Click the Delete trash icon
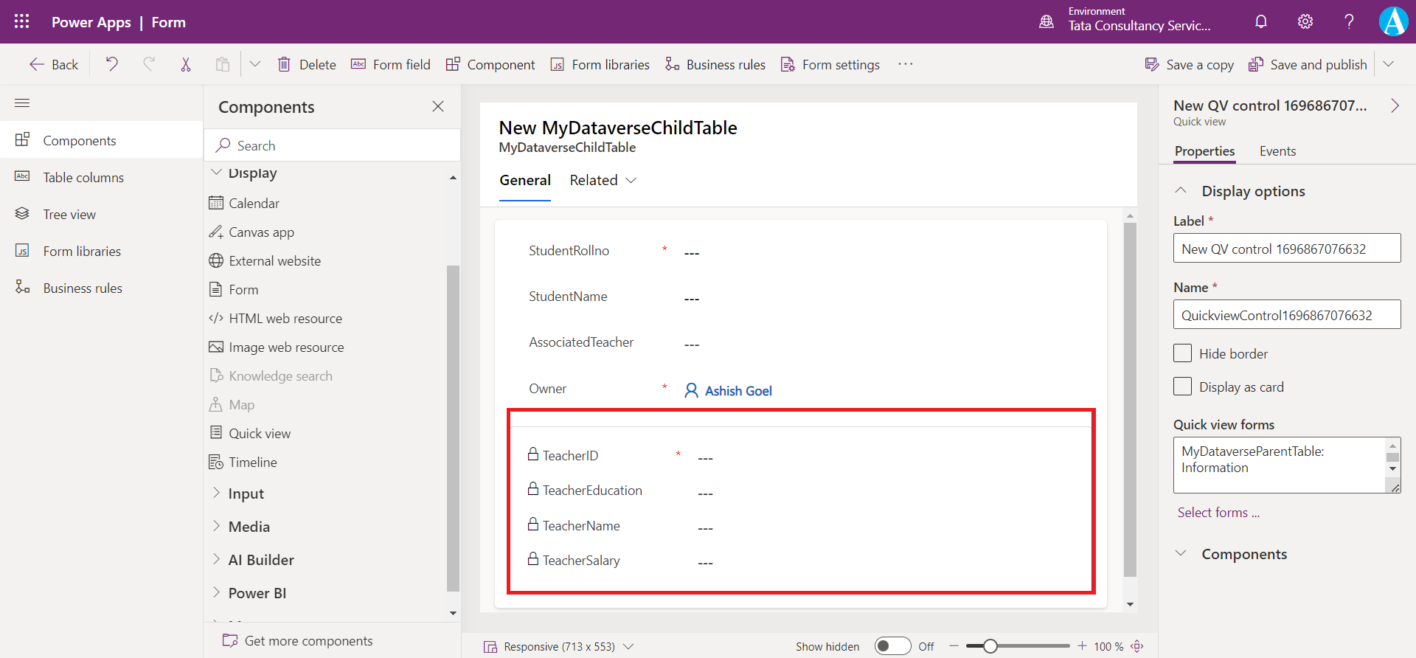Viewport: 1416px width, 658px height. pos(284,64)
